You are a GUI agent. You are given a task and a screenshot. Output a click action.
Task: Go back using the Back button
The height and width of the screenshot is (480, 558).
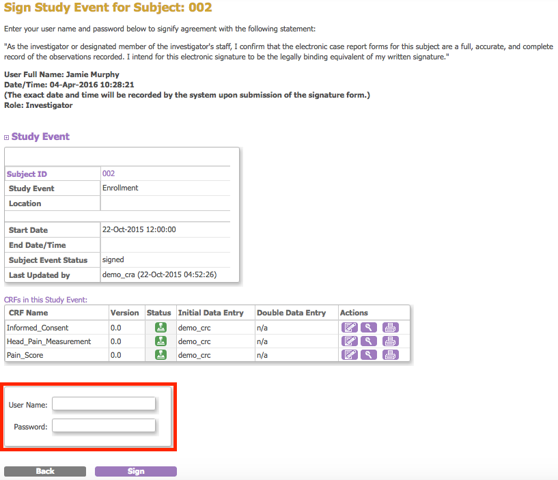[45, 471]
